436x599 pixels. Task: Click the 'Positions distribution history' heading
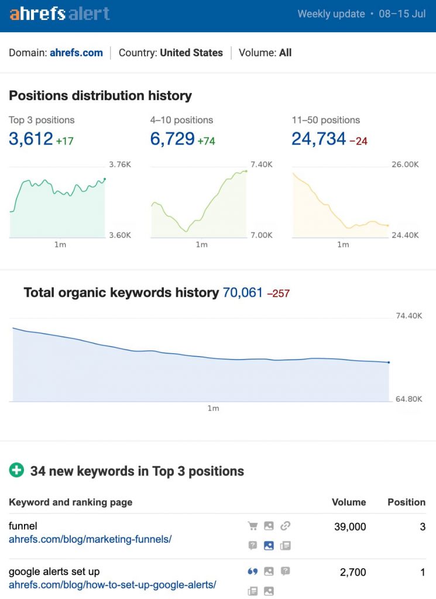pos(100,95)
